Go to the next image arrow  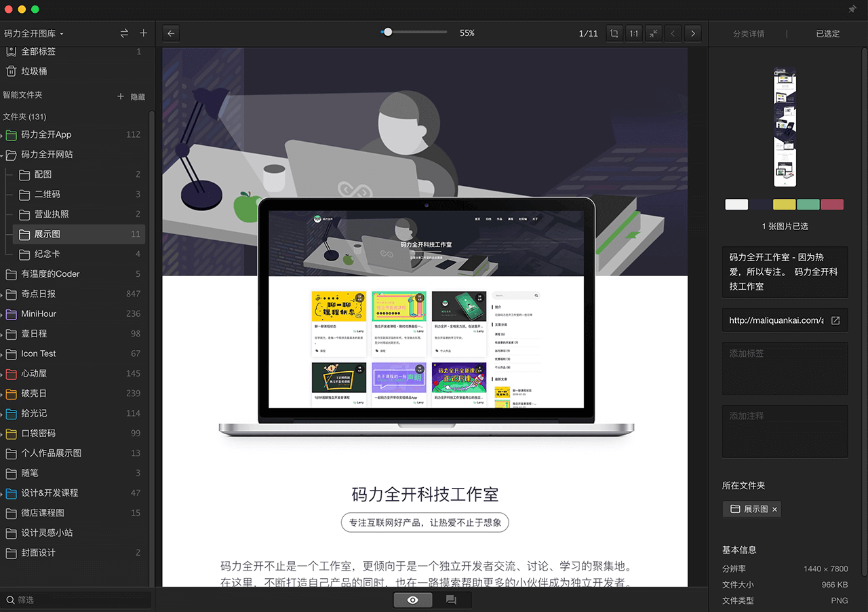pos(692,33)
